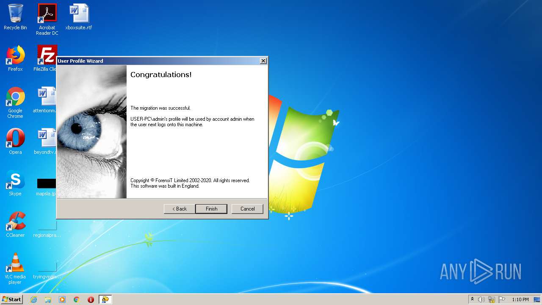Click the eye image in the wizard

(92, 132)
